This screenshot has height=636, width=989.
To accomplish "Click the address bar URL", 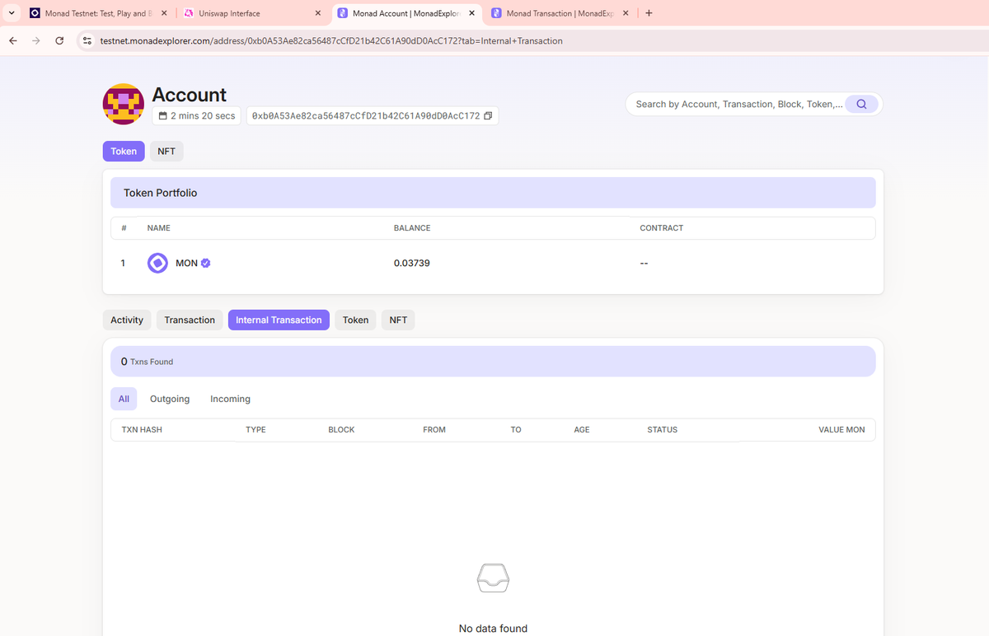I will pyautogui.click(x=331, y=40).
